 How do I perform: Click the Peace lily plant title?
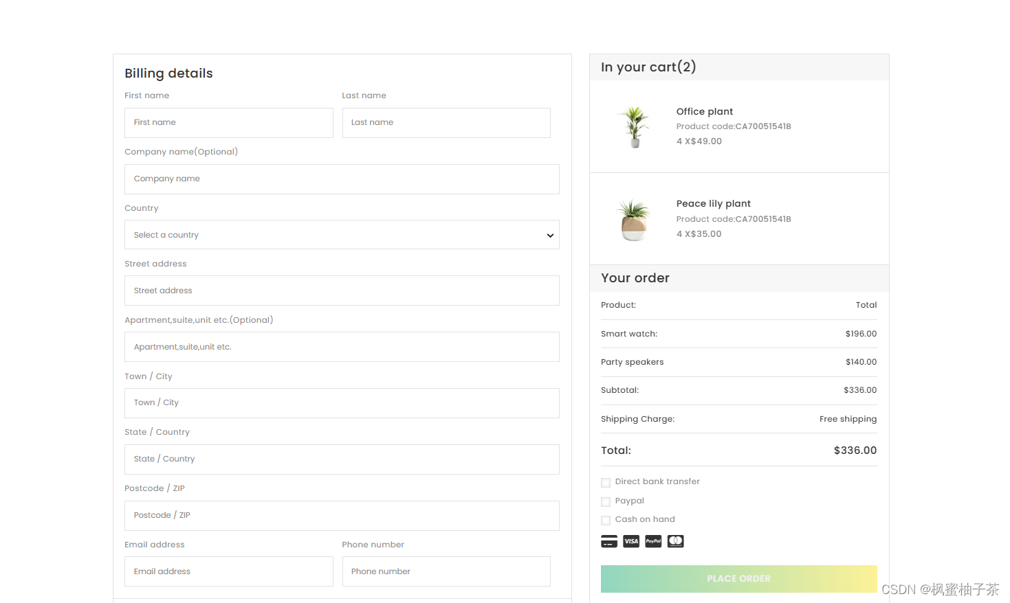click(x=713, y=203)
